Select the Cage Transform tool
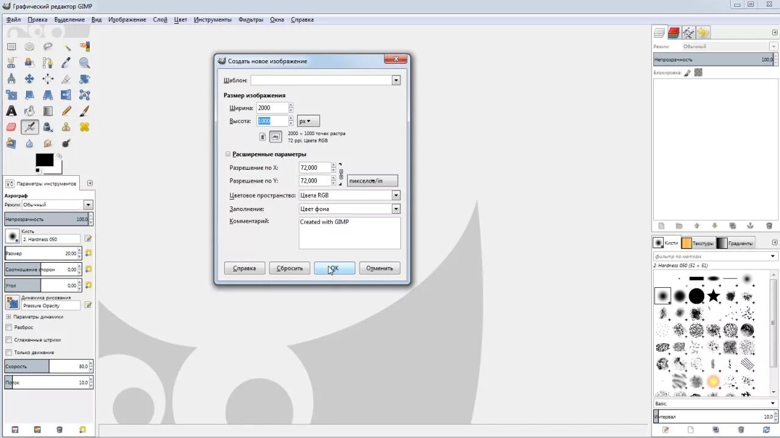Screen dimensions: 780x438 coord(85,95)
